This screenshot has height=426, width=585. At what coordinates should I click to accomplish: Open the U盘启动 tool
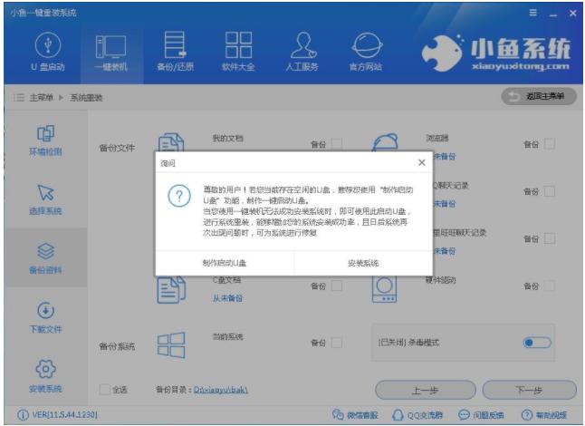click(48, 52)
